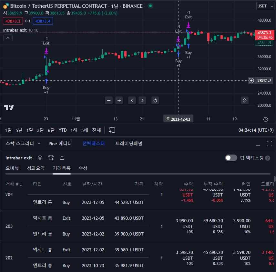The width and height of the screenshot is (276, 272).
Task: Open the 속성 sub-tab
Action: tap(83, 168)
